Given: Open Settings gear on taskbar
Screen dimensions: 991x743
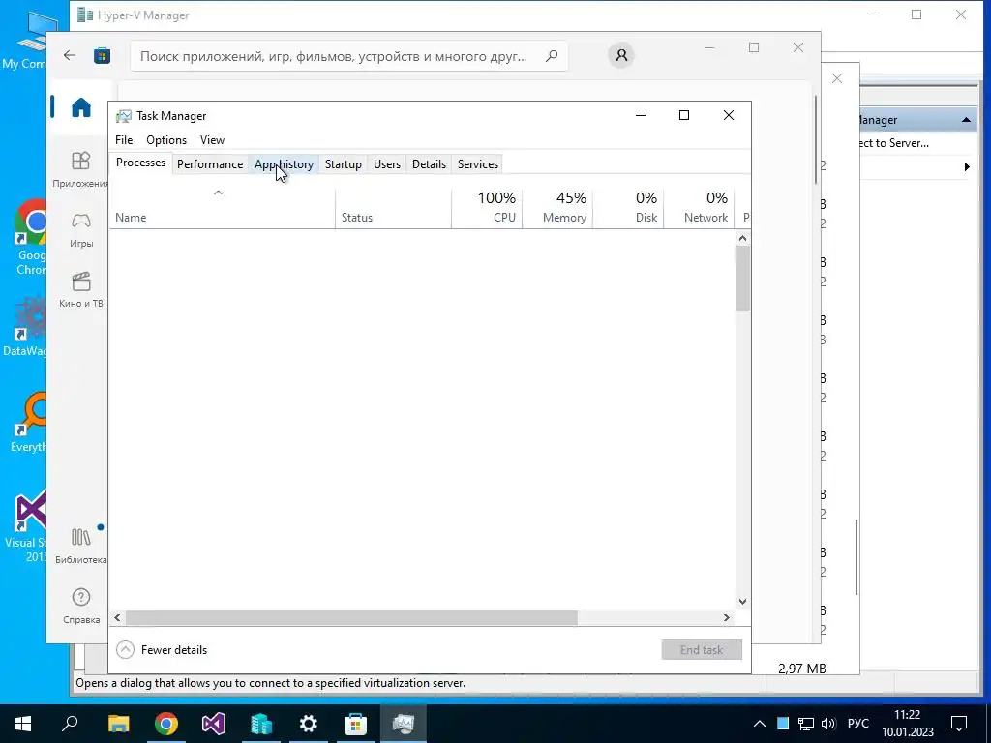Looking at the screenshot, I should (309, 724).
